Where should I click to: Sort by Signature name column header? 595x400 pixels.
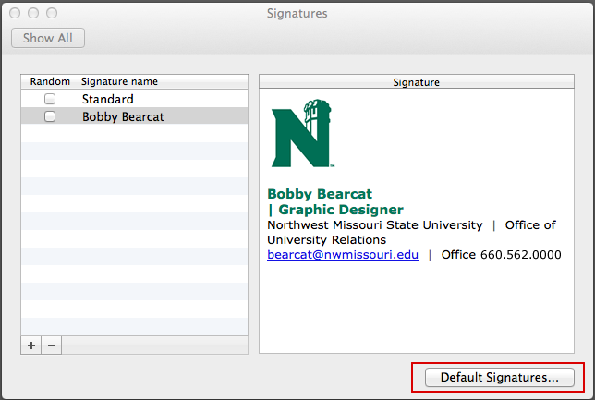164,81
